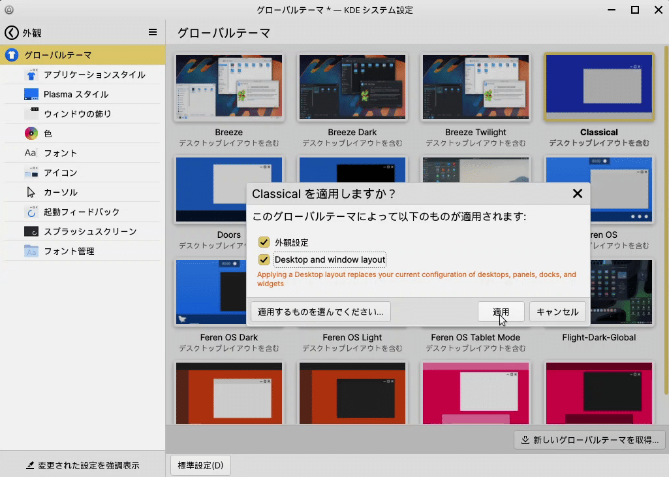Click the app icon in the title bar corner

coord(9,9)
